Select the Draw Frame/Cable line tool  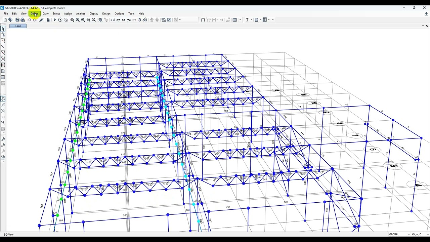coord(3,47)
